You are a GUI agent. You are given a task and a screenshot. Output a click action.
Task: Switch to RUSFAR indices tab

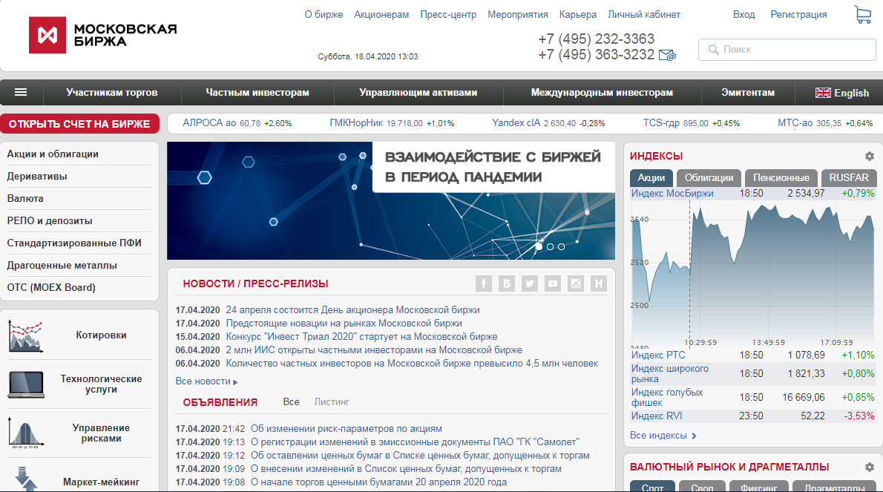click(x=849, y=178)
